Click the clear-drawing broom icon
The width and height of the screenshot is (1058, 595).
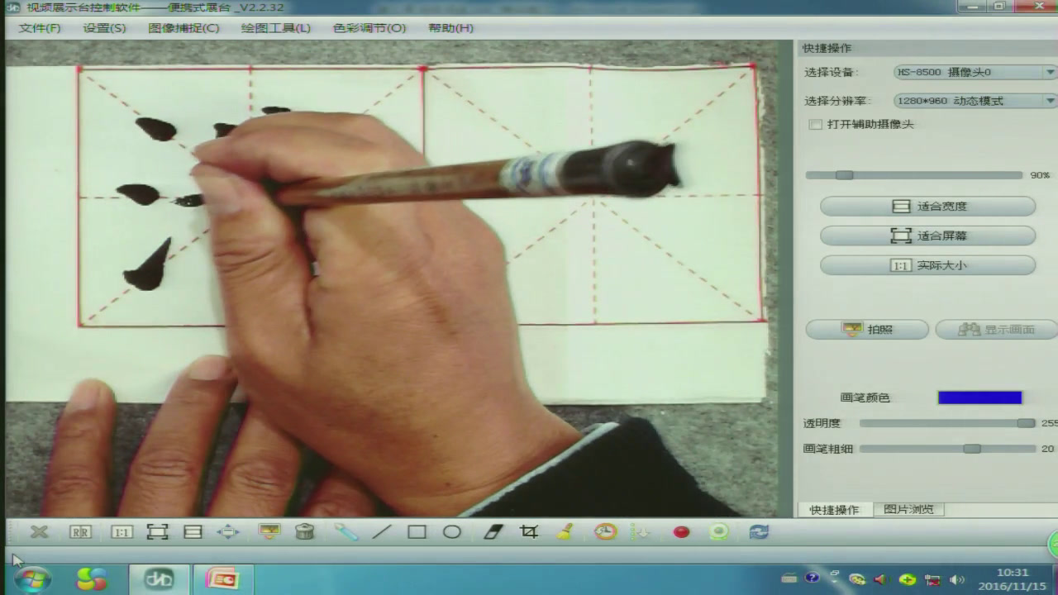coord(565,532)
